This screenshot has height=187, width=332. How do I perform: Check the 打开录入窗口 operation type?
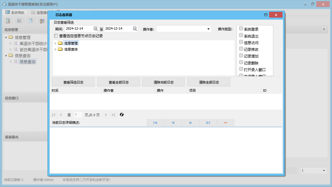[x=241, y=69]
